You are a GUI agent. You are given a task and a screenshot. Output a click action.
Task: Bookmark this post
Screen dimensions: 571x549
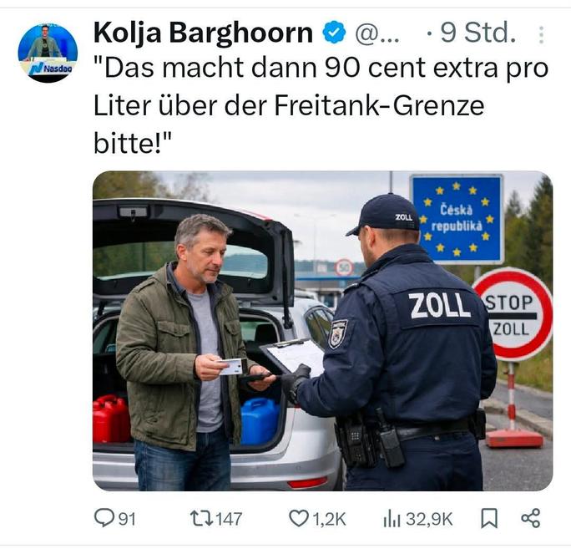489,518
